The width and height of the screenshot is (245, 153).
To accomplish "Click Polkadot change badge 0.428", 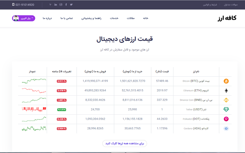I will pyautogui.click(x=62, y=119).
